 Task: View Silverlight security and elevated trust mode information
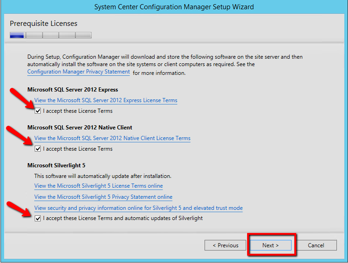[x=138, y=208]
